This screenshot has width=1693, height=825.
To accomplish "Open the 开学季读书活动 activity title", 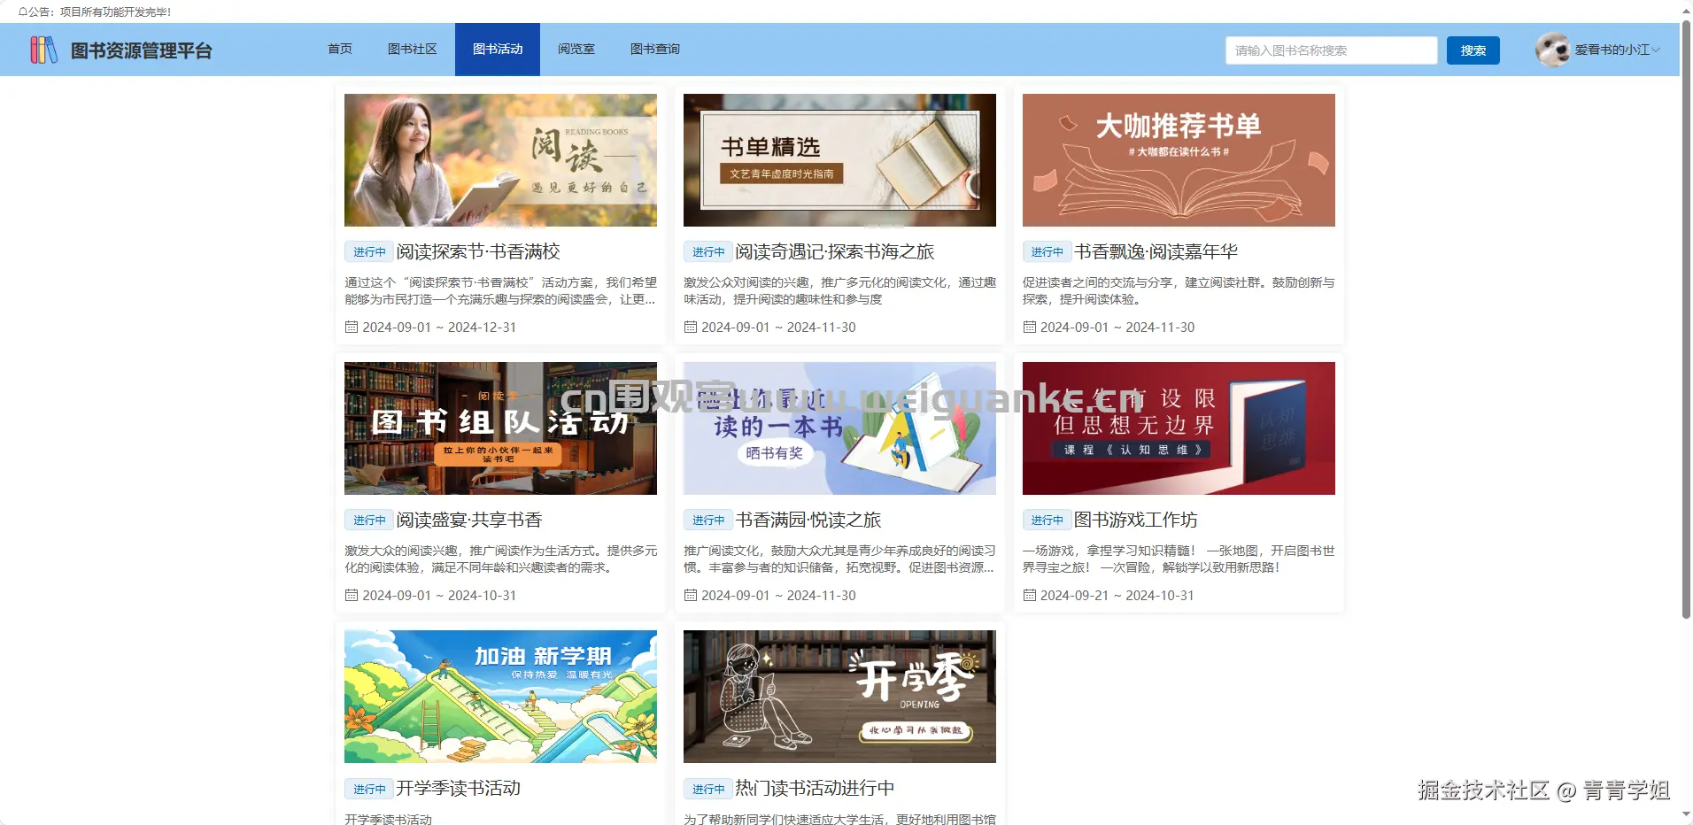I will (x=458, y=789).
